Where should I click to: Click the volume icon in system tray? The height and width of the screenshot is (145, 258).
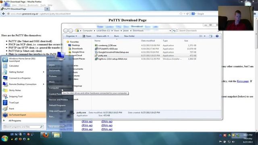tap(233, 142)
